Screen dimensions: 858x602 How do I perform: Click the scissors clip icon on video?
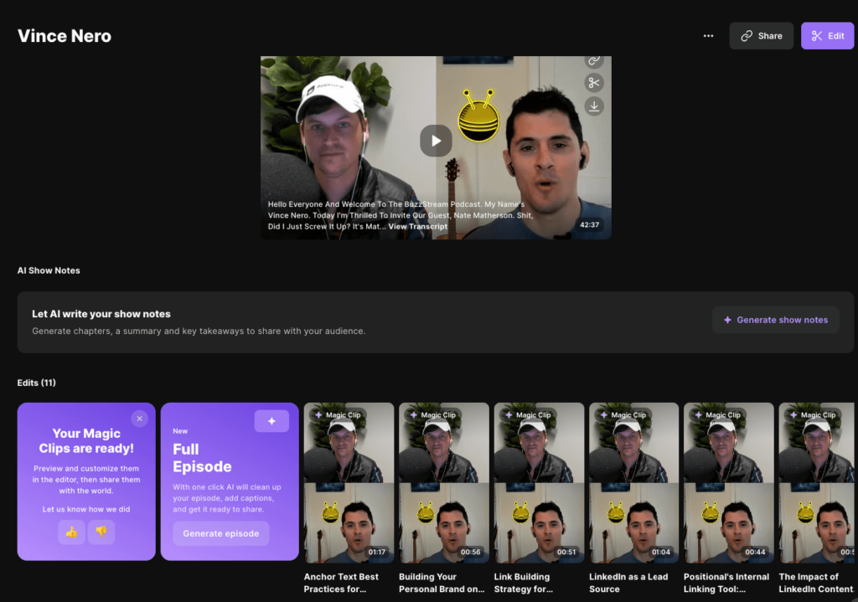tap(594, 83)
